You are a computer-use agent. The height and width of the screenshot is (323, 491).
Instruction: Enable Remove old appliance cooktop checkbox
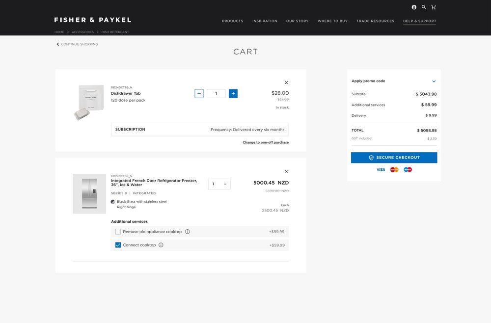point(118,232)
